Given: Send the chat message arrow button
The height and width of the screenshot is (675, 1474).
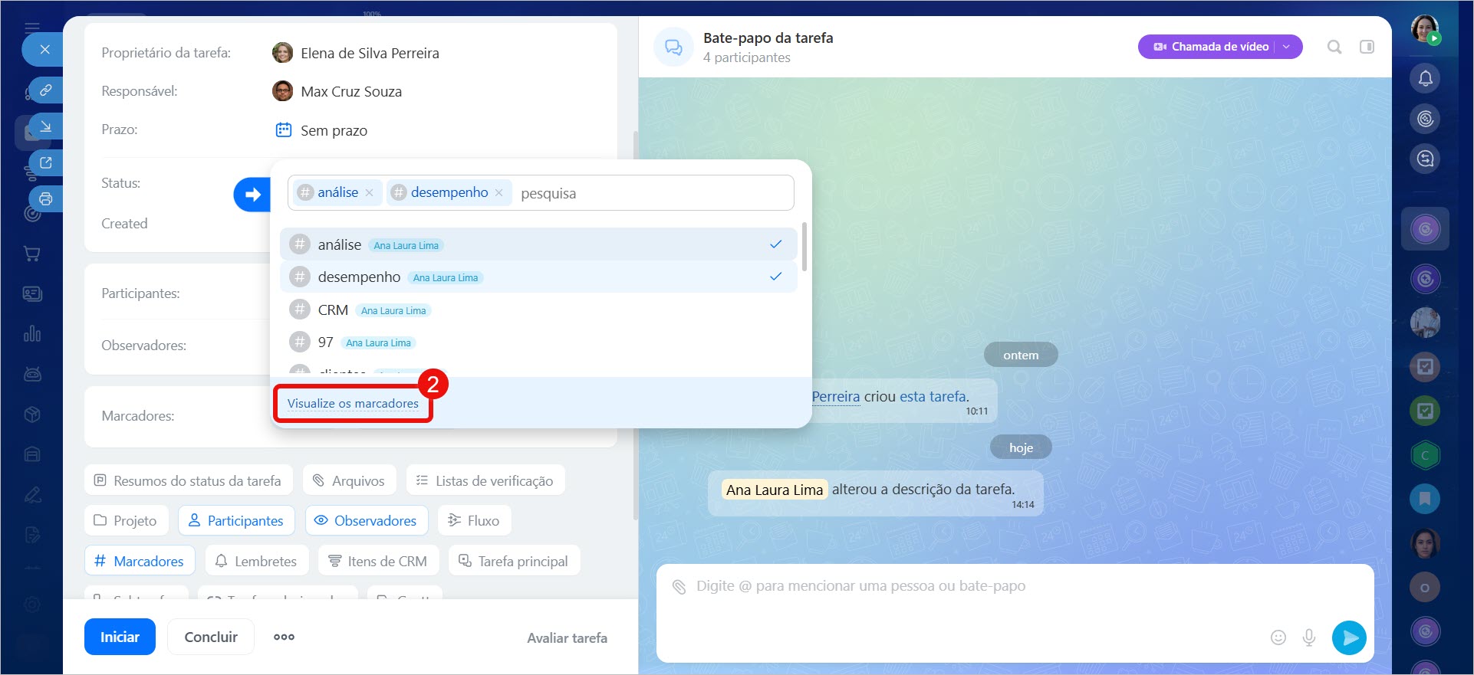Looking at the screenshot, I should point(1349,637).
